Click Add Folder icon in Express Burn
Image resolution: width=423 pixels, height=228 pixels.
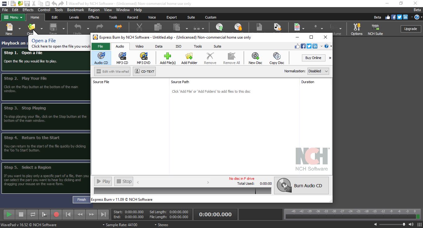point(189,56)
